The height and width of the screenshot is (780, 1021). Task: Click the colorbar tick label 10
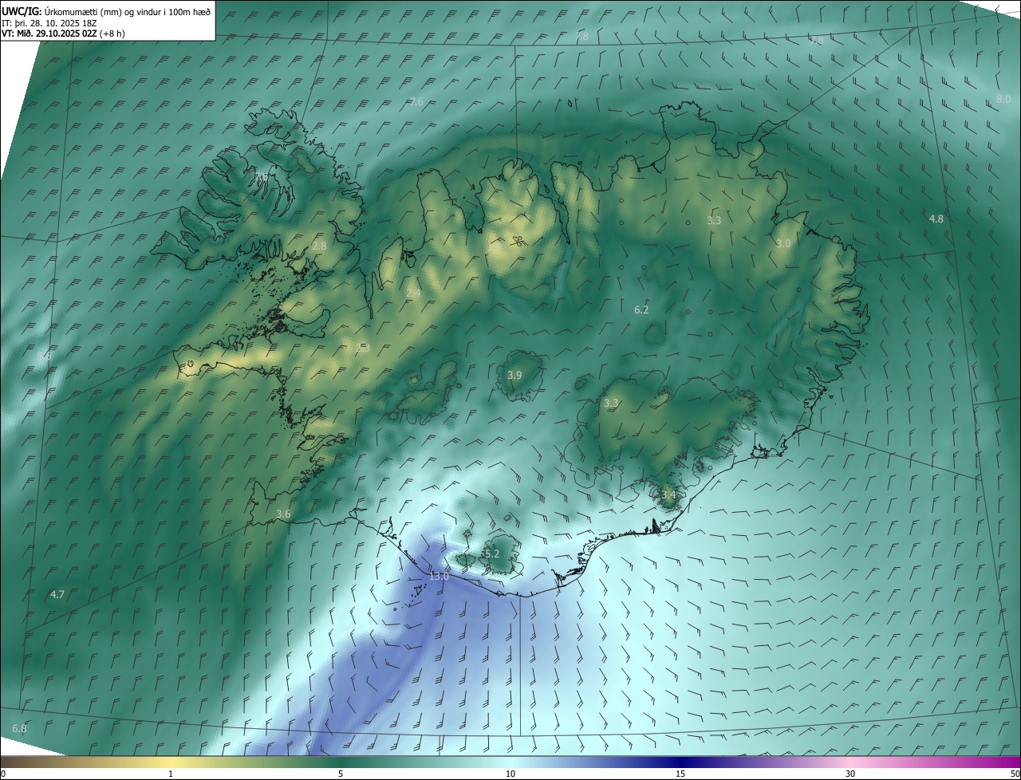[510, 774]
